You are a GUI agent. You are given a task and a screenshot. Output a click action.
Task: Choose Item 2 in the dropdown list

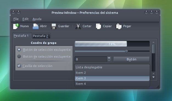112,73
